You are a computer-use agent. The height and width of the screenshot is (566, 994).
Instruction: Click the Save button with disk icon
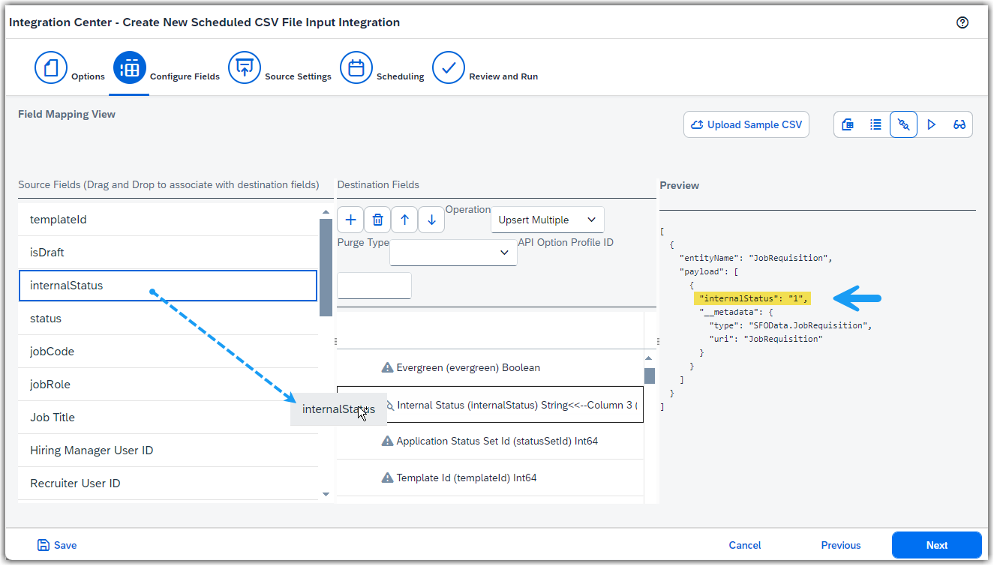[x=57, y=545]
